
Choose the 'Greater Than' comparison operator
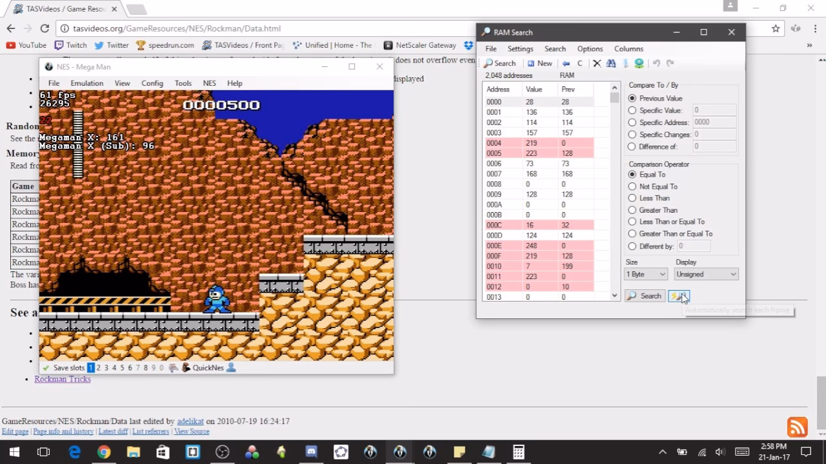(x=632, y=210)
